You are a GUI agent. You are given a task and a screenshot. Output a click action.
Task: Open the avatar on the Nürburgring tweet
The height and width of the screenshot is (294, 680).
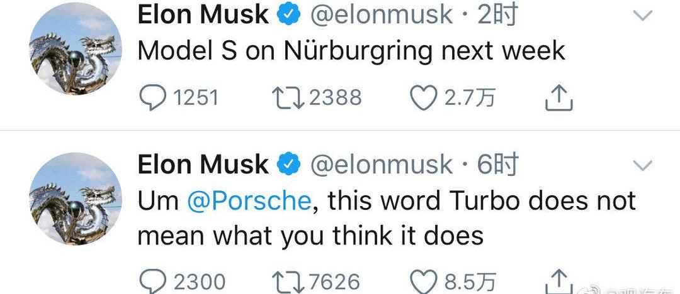[76, 55]
